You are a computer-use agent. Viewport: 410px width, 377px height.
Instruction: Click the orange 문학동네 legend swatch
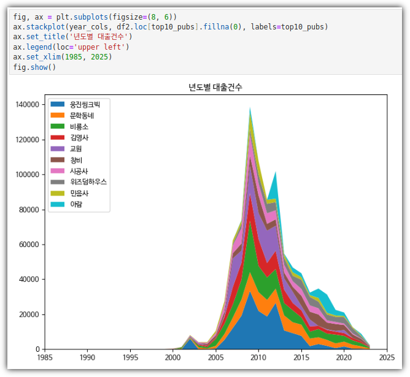pyautogui.click(x=58, y=115)
